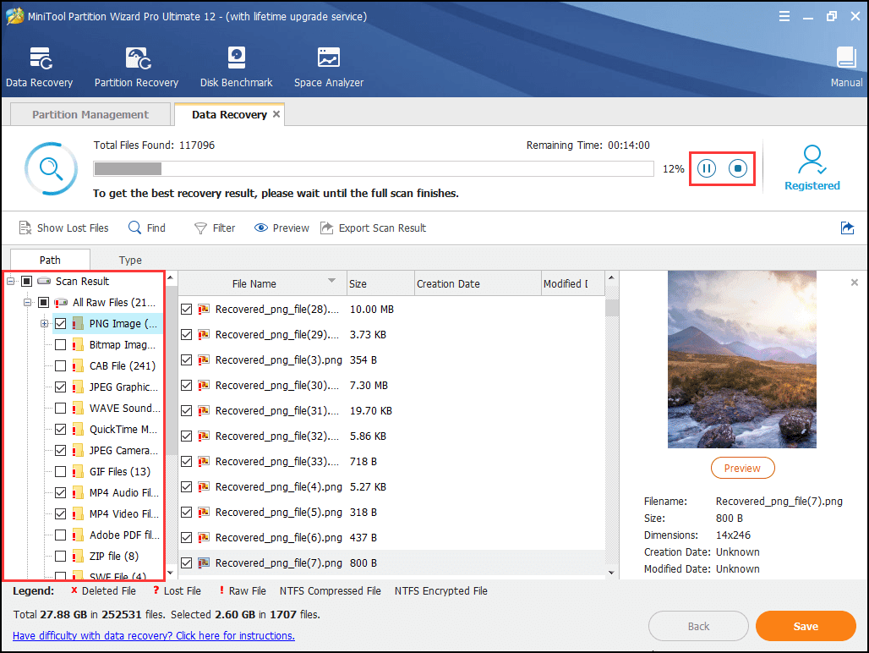This screenshot has width=869, height=653.
Task: Click the CAB File folder icon
Action: pyautogui.click(x=78, y=366)
